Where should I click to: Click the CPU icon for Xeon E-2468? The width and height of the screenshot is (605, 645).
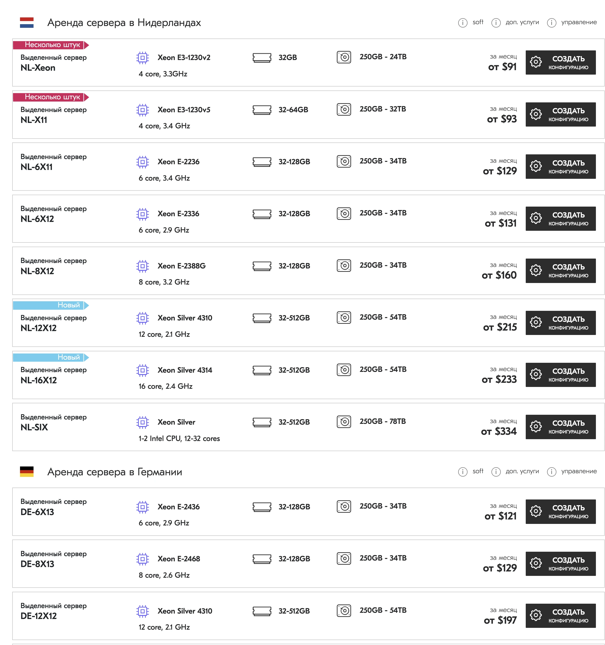pos(142,559)
